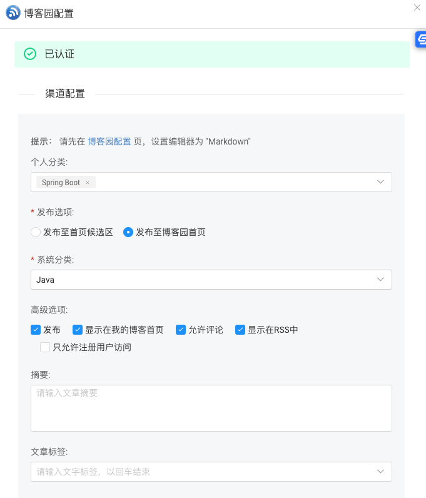Click inside the 个人分类 select field
This screenshot has height=498, width=426.
211,182
